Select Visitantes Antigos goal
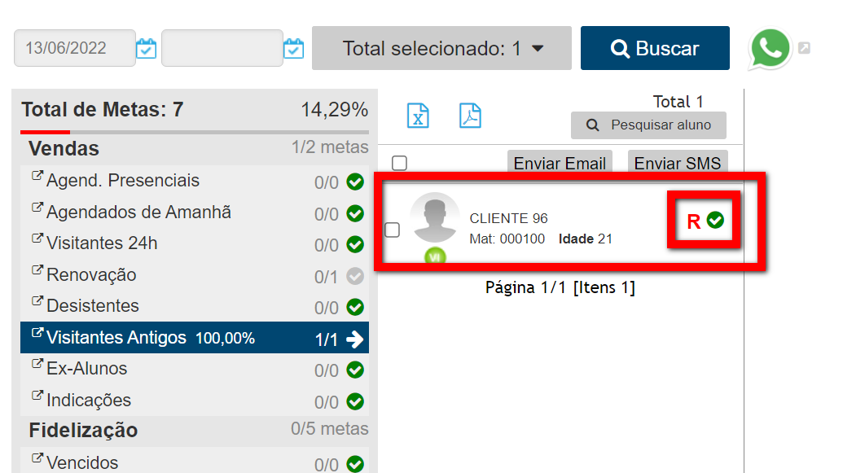Screen dimensions: 843x473 (x=116, y=338)
